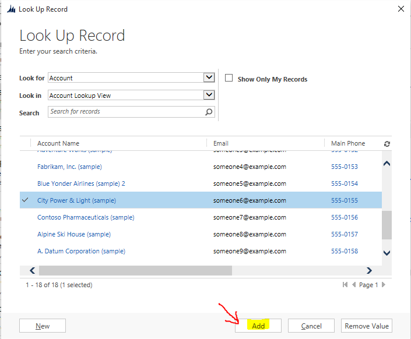Open Contoso Pharmaceuticals (sample) link
The height and width of the screenshot is (339, 411).
(86, 217)
